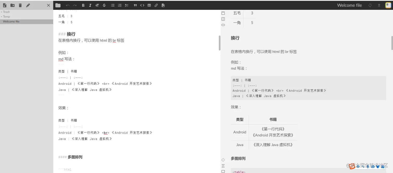
Task: Toggle the reader mode eye icon
Action: point(223,25)
